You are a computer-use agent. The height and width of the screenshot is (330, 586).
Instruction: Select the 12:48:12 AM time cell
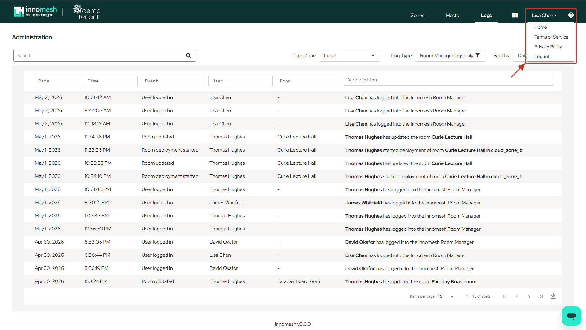click(x=97, y=124)
